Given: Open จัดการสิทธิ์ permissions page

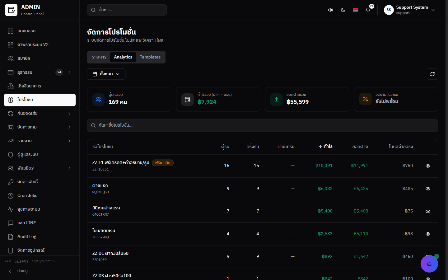Looking at the screenshot, I should click(40, 182).
